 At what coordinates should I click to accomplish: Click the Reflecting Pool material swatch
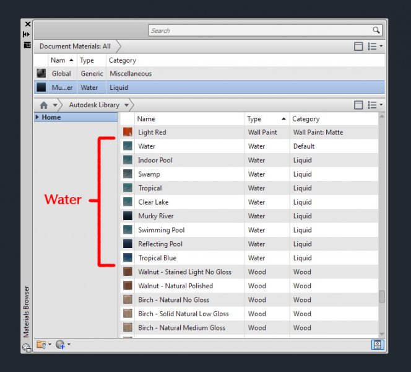[128, 244]
